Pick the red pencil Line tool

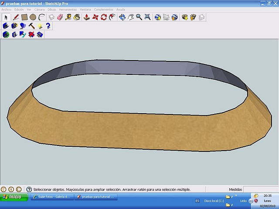coord(16,17)
